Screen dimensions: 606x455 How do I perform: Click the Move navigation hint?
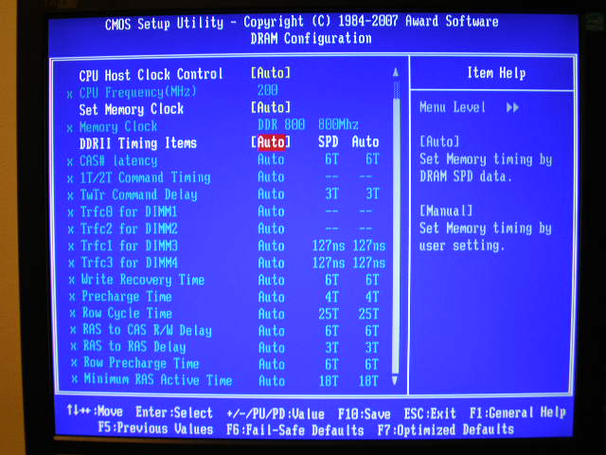[x=95, y=410]
